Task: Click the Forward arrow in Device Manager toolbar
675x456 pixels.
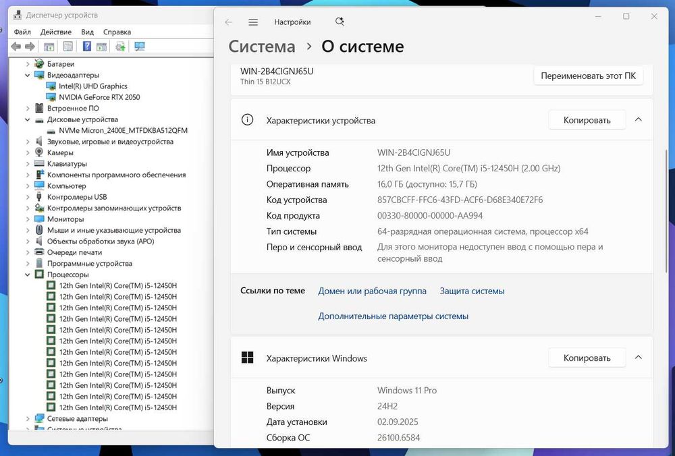Action: [x=30, y=47]
